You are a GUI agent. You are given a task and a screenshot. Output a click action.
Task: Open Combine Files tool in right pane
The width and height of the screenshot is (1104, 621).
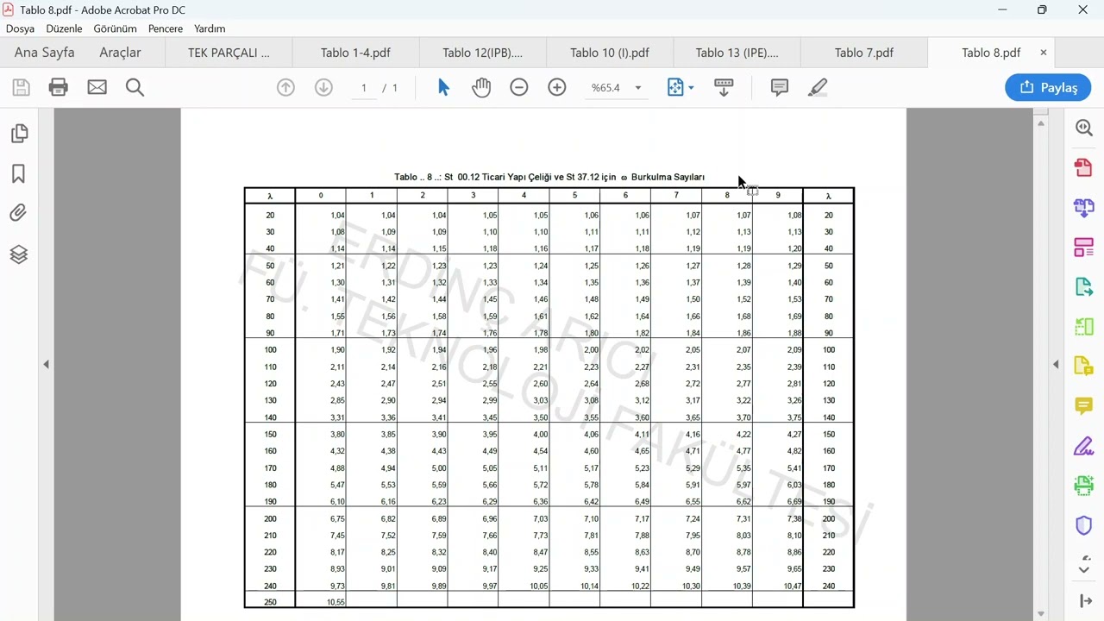[x=1084, y=207]
